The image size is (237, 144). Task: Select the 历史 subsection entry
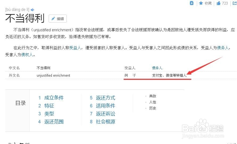click(x=153, y=108)
